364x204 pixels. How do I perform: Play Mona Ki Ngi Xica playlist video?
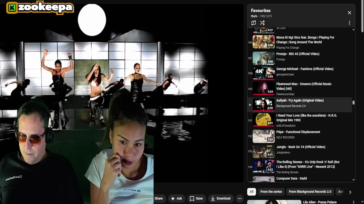pyautogui.click(x=305, y=40)
